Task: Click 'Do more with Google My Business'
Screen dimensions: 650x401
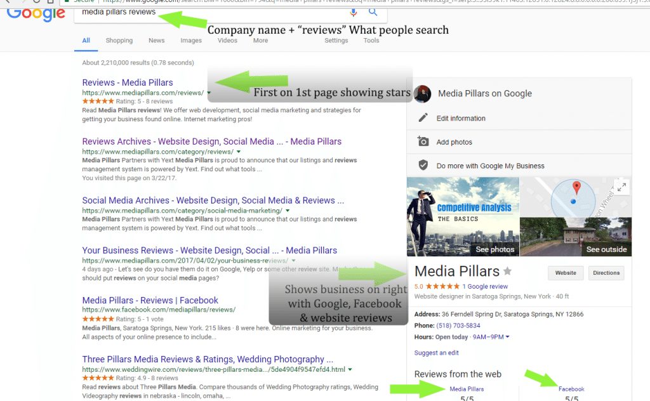Action: tap(491, 166)
